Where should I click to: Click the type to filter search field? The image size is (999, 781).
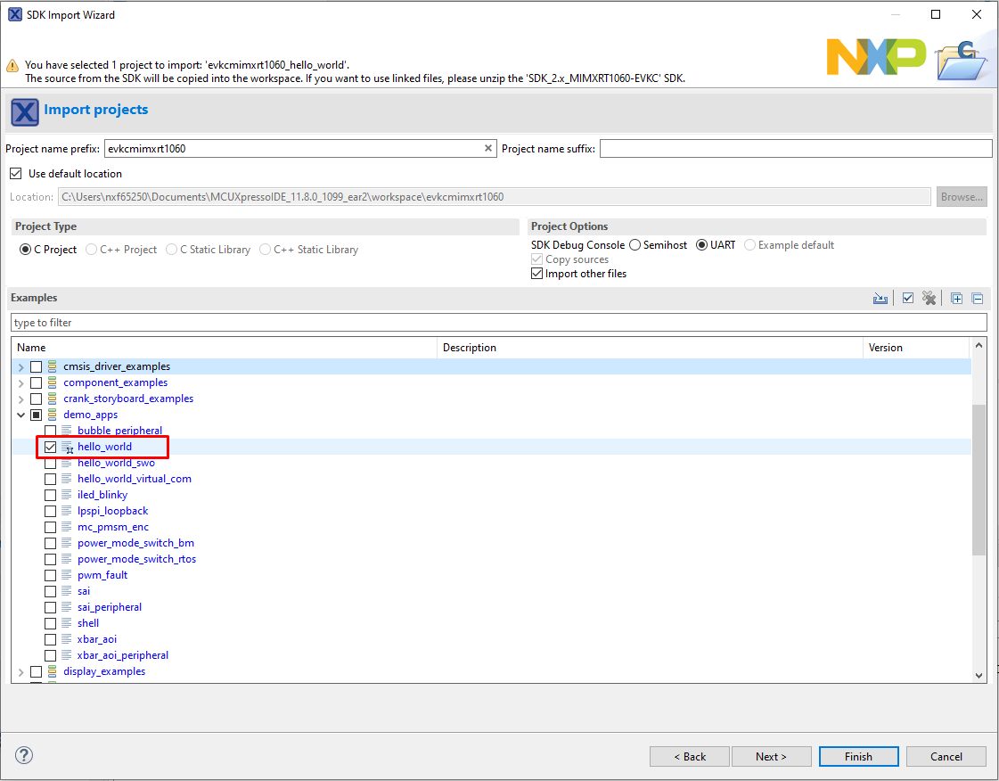[x=499, y=323]
